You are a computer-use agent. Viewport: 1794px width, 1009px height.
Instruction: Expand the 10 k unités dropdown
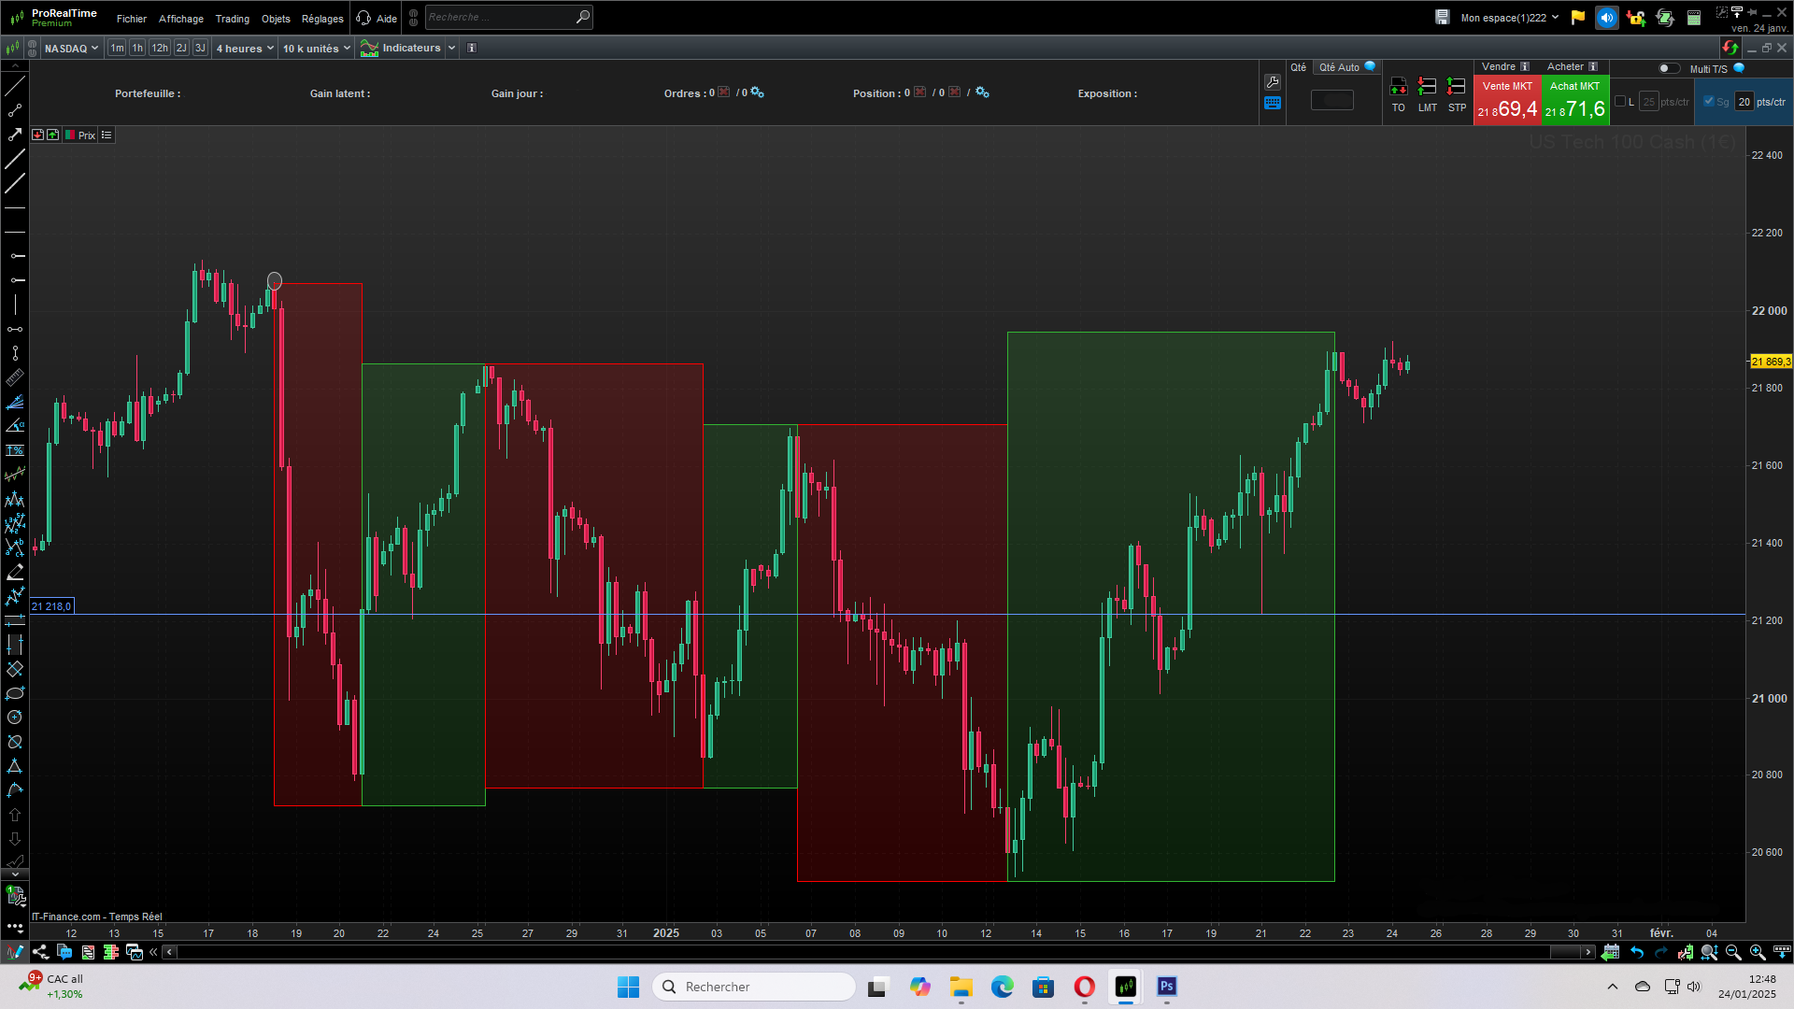pyautogui.click(x=316, y=48)
